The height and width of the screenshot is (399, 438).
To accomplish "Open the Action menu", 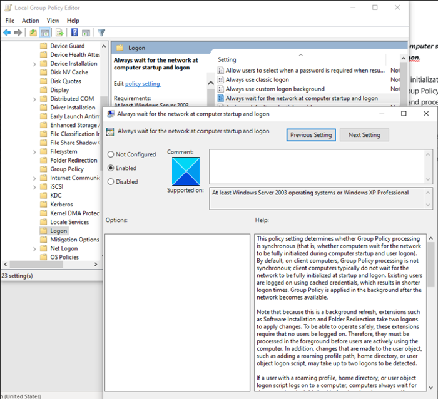I will pyautogui.click(x=31, y=21).
